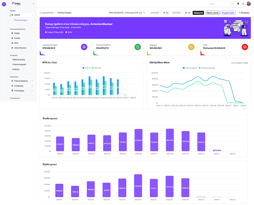Click the purple plus button top-left

4,4
